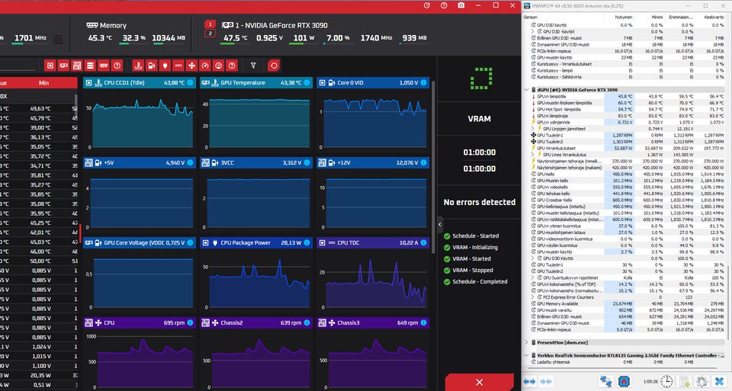Toggle other-type sensors question filter icon
Viewport: 732px width, 391px height.
tap(232, 66)
